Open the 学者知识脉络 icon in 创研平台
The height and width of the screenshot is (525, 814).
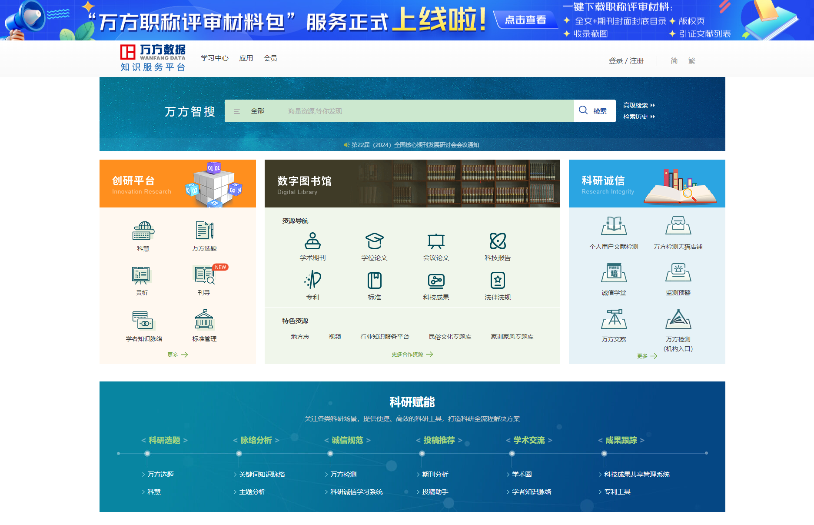click(x=143, y=321)
